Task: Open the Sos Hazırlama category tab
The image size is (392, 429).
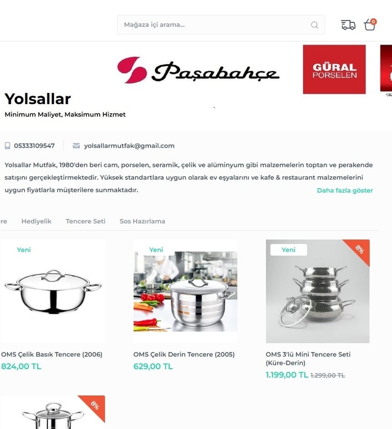Action: coord(142,221)
